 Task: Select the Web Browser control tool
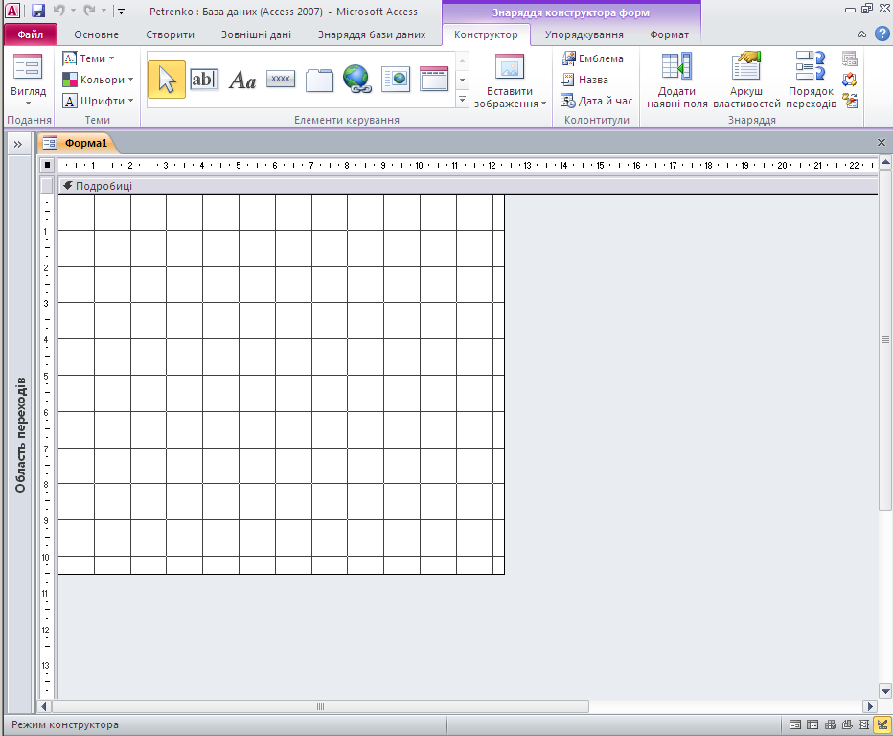pos(396,79)
